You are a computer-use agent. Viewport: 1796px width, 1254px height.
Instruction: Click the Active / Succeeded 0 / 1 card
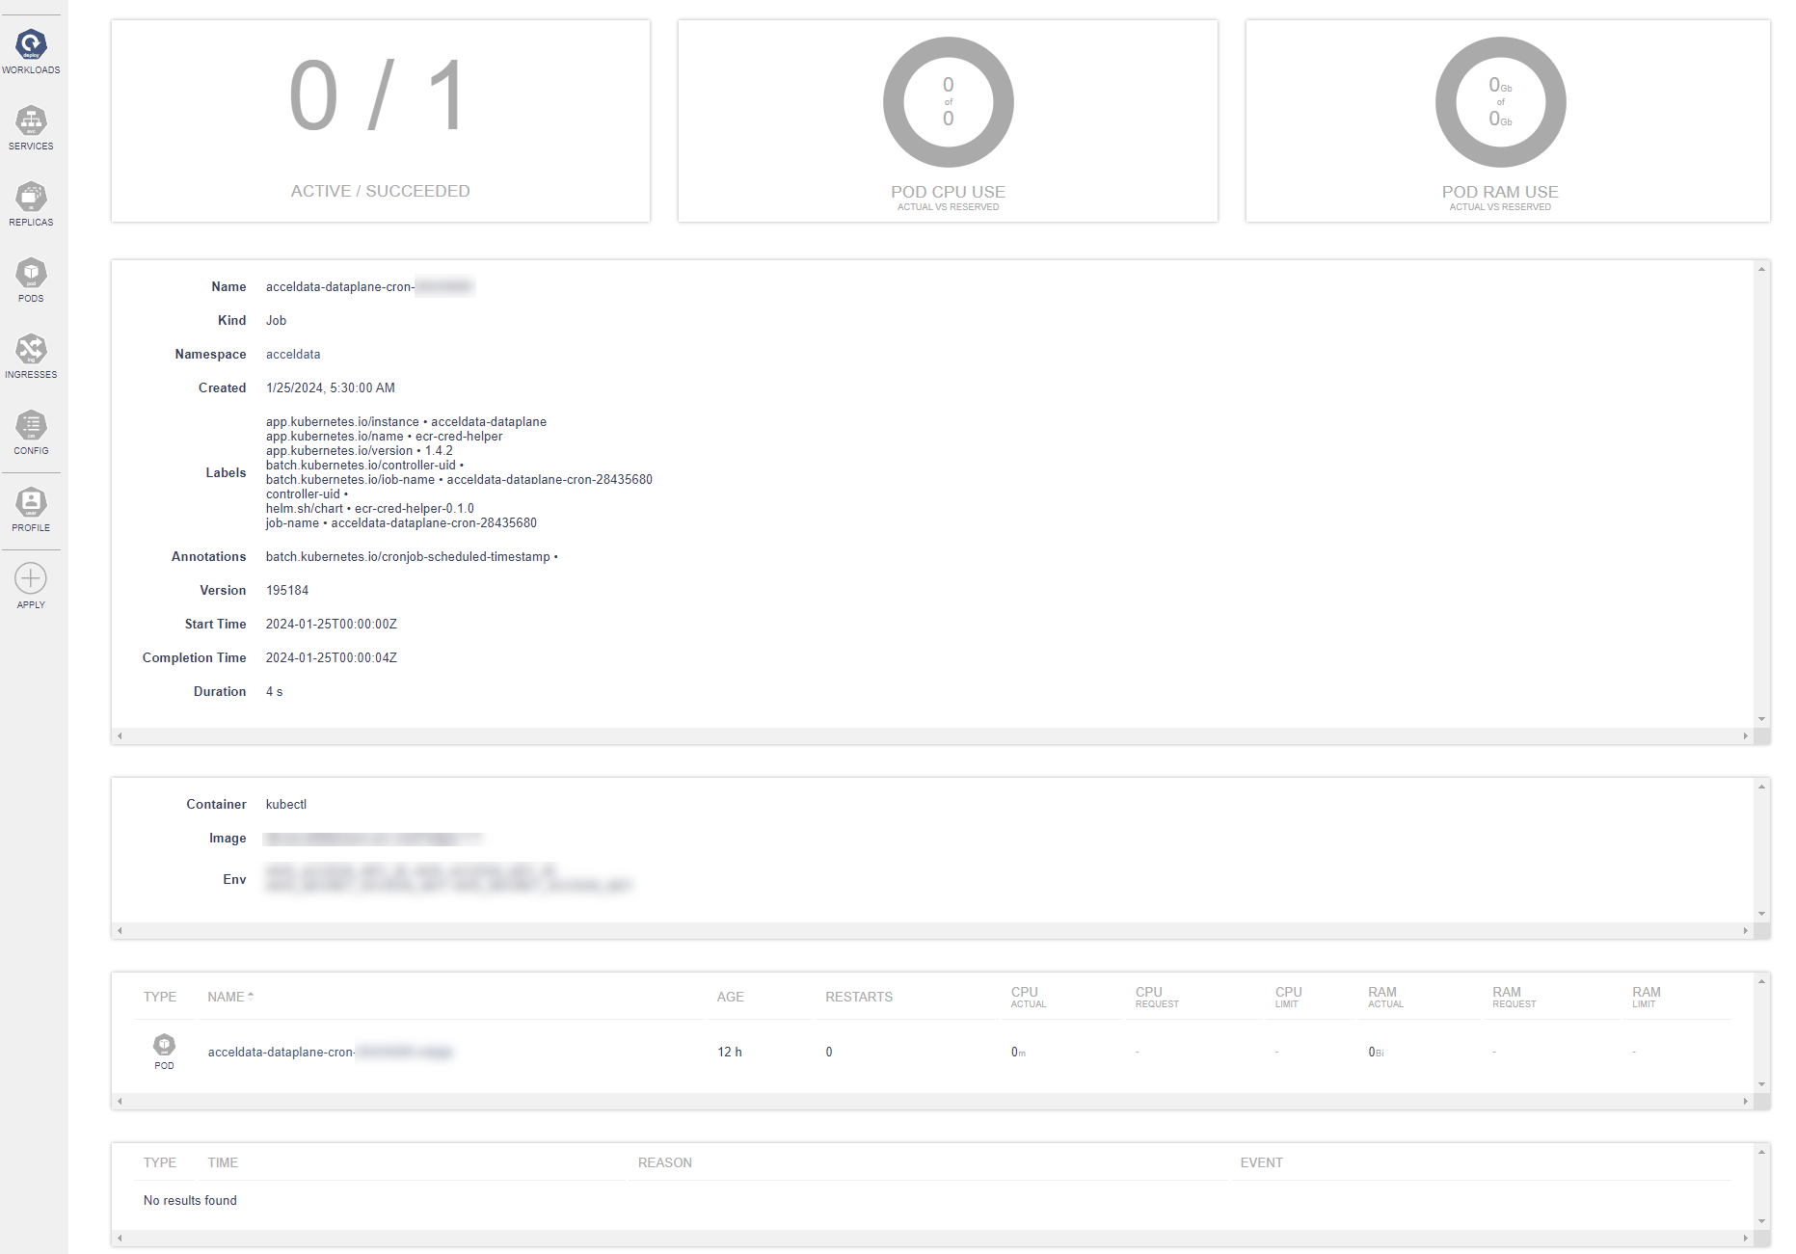[x=381, y=121]
